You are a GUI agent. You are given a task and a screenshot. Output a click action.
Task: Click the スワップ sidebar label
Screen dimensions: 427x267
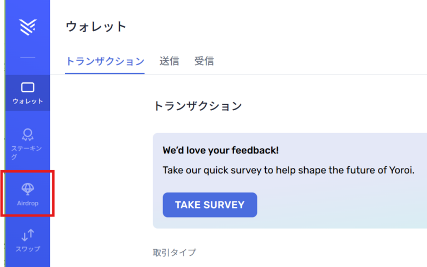pos(27,249)
